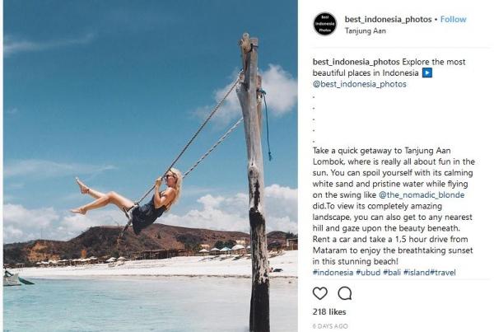Click the caption paragraph about Lombok

click(x=385, y=207)
